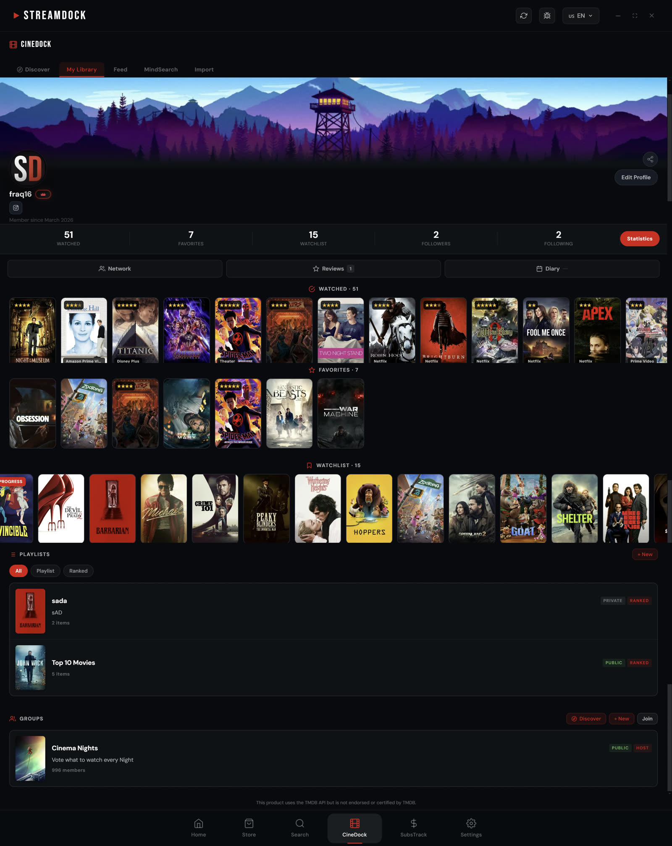
Task: Open Store in bottom navigation
Action: pos(249,828)
